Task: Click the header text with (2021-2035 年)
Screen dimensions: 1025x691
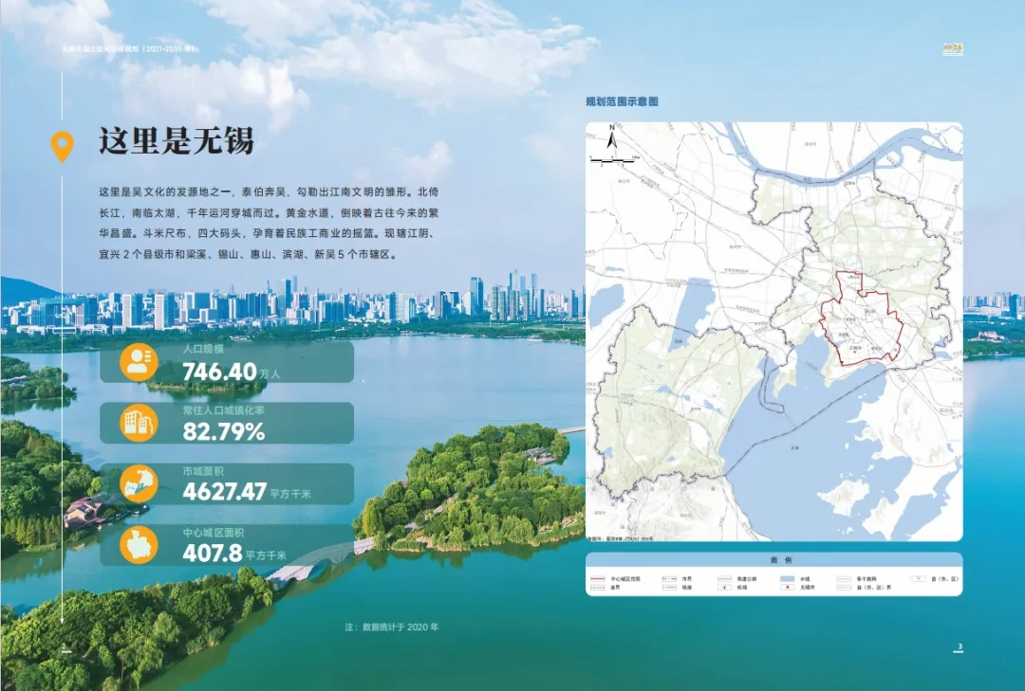Action: pyautogui.click(x=127, y=49)
